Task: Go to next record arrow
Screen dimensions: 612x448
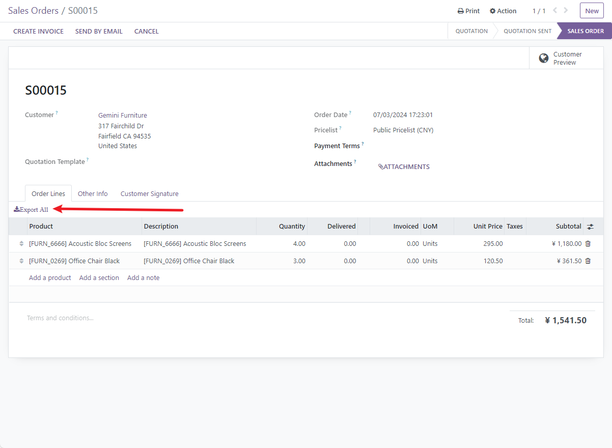Action: click(566, 11)
